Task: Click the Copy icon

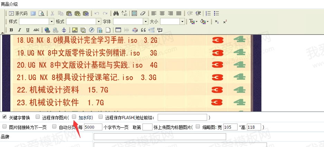Action: [x=61, y=13]
